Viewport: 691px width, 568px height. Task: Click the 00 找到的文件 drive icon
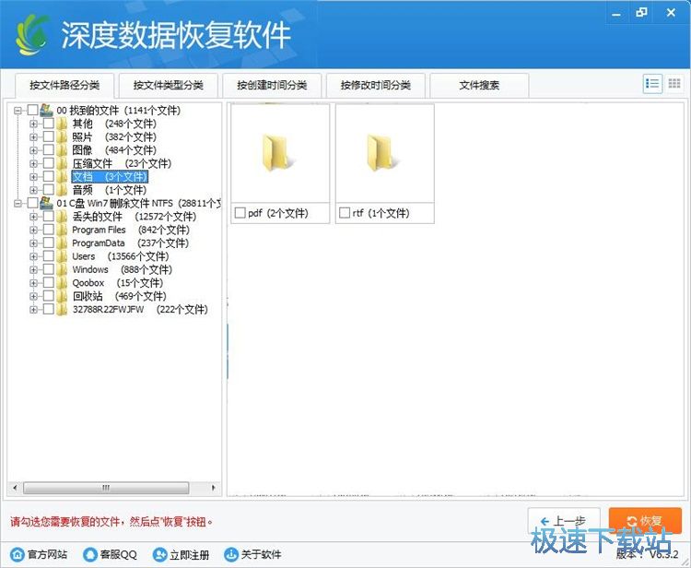point(46,110)
